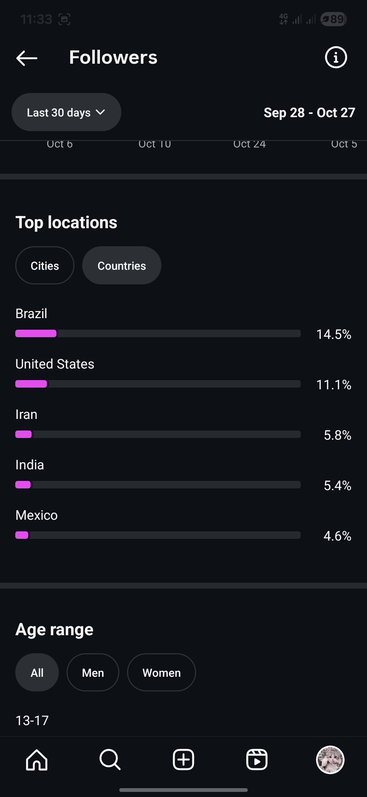Tap the Brazil percentage bar
This screenshot has width=367, height=797.
[x=158, y=333]
